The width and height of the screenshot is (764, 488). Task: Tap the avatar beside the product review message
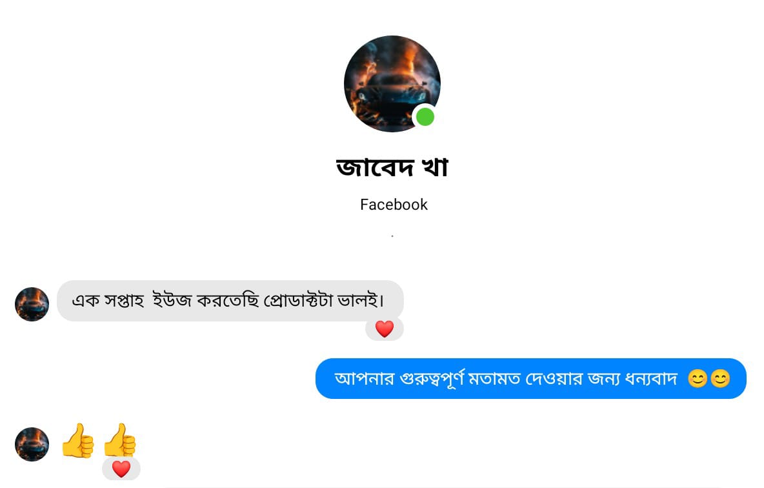point(32,304)
